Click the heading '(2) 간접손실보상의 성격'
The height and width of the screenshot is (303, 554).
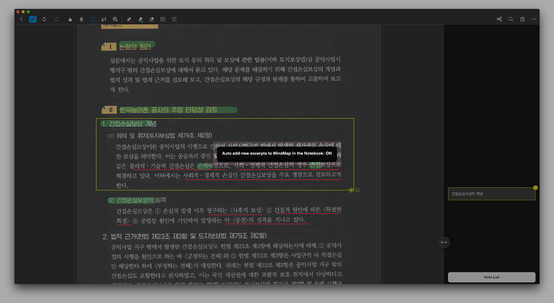point(137,200)
